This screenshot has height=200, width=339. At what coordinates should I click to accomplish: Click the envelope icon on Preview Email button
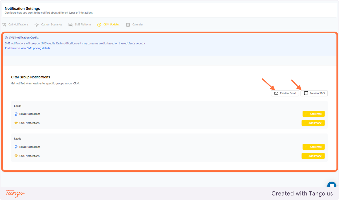(x=276, y=93)
